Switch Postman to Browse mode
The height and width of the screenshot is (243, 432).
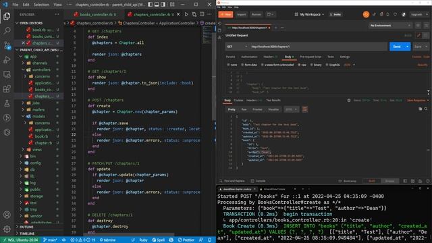[389, 181]
